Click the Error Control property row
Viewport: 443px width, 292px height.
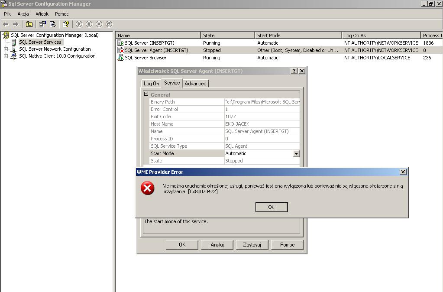(224, 109)
